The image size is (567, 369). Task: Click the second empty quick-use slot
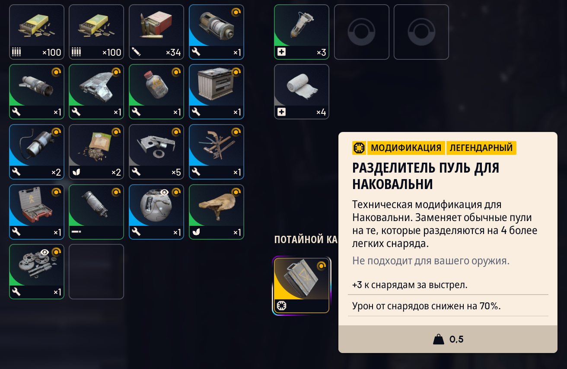(x=362, y=32)
